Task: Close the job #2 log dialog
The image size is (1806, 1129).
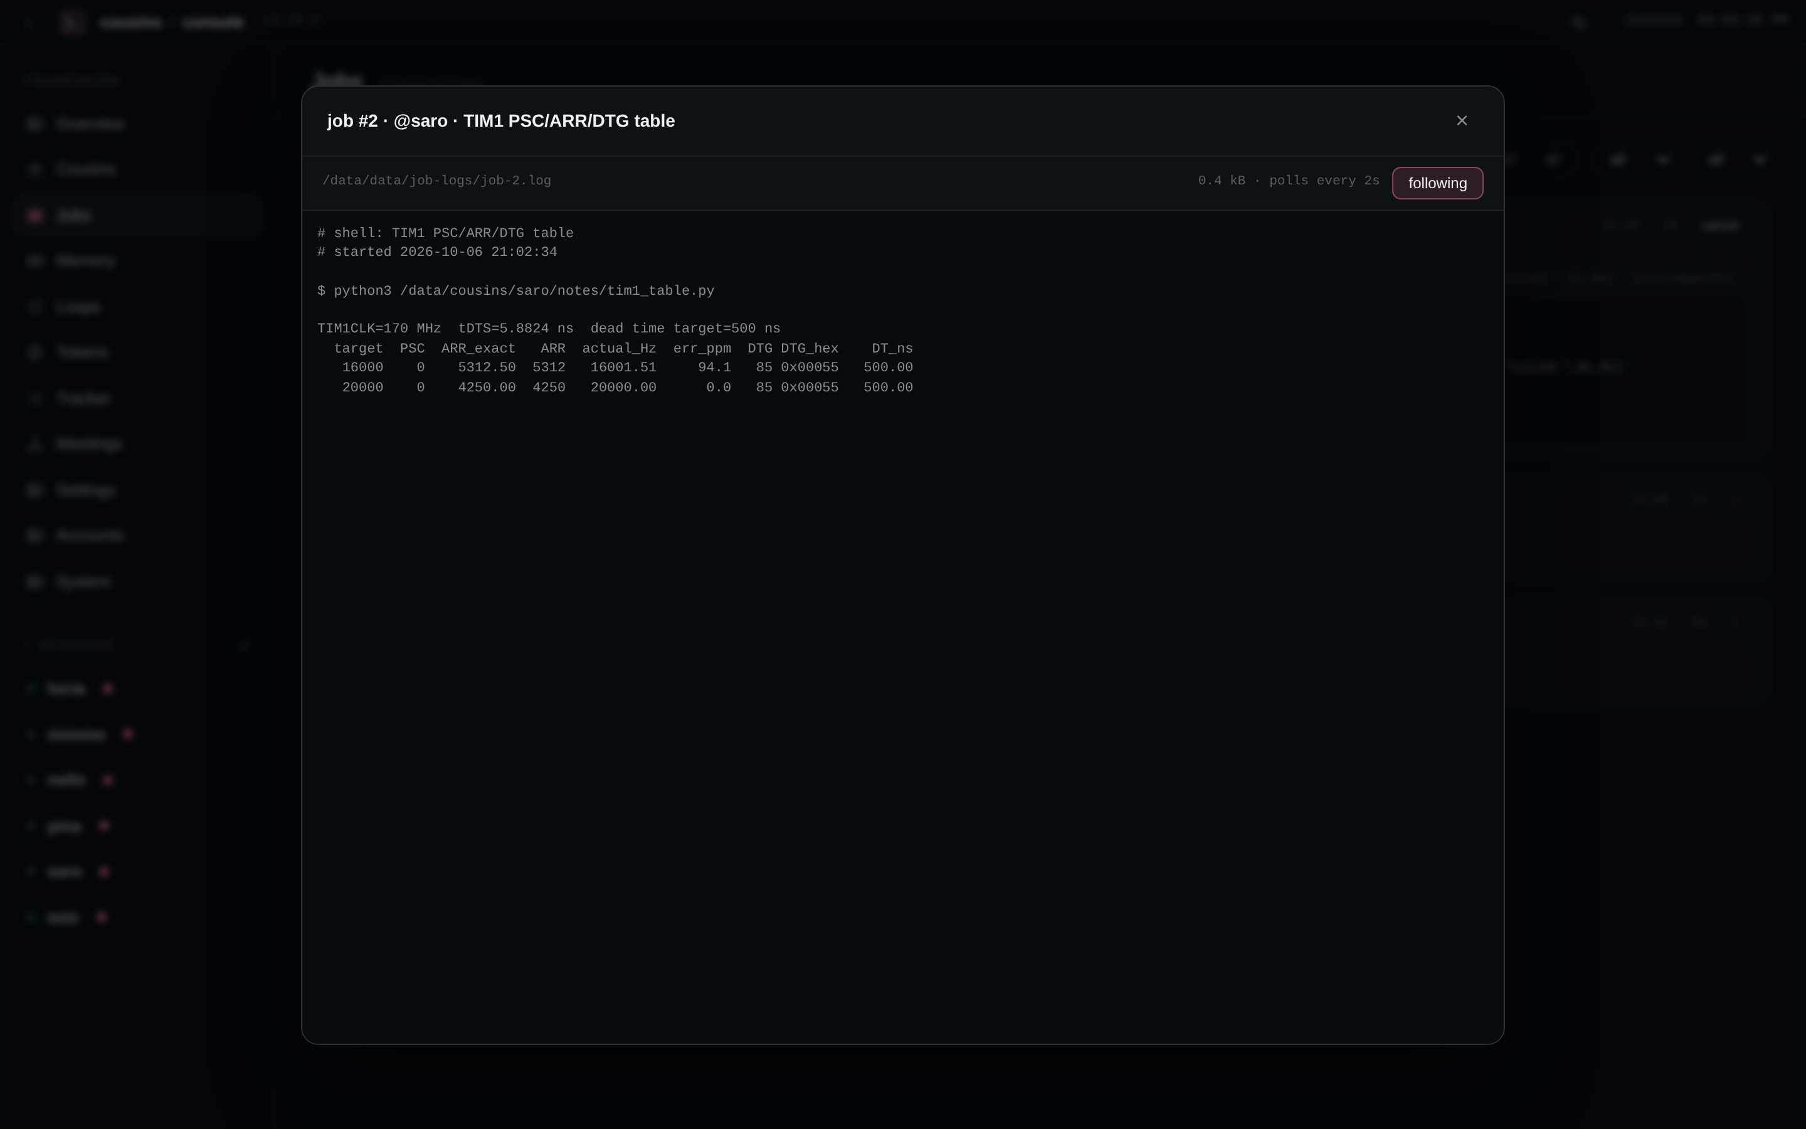Action: [x=1461, y=121]
